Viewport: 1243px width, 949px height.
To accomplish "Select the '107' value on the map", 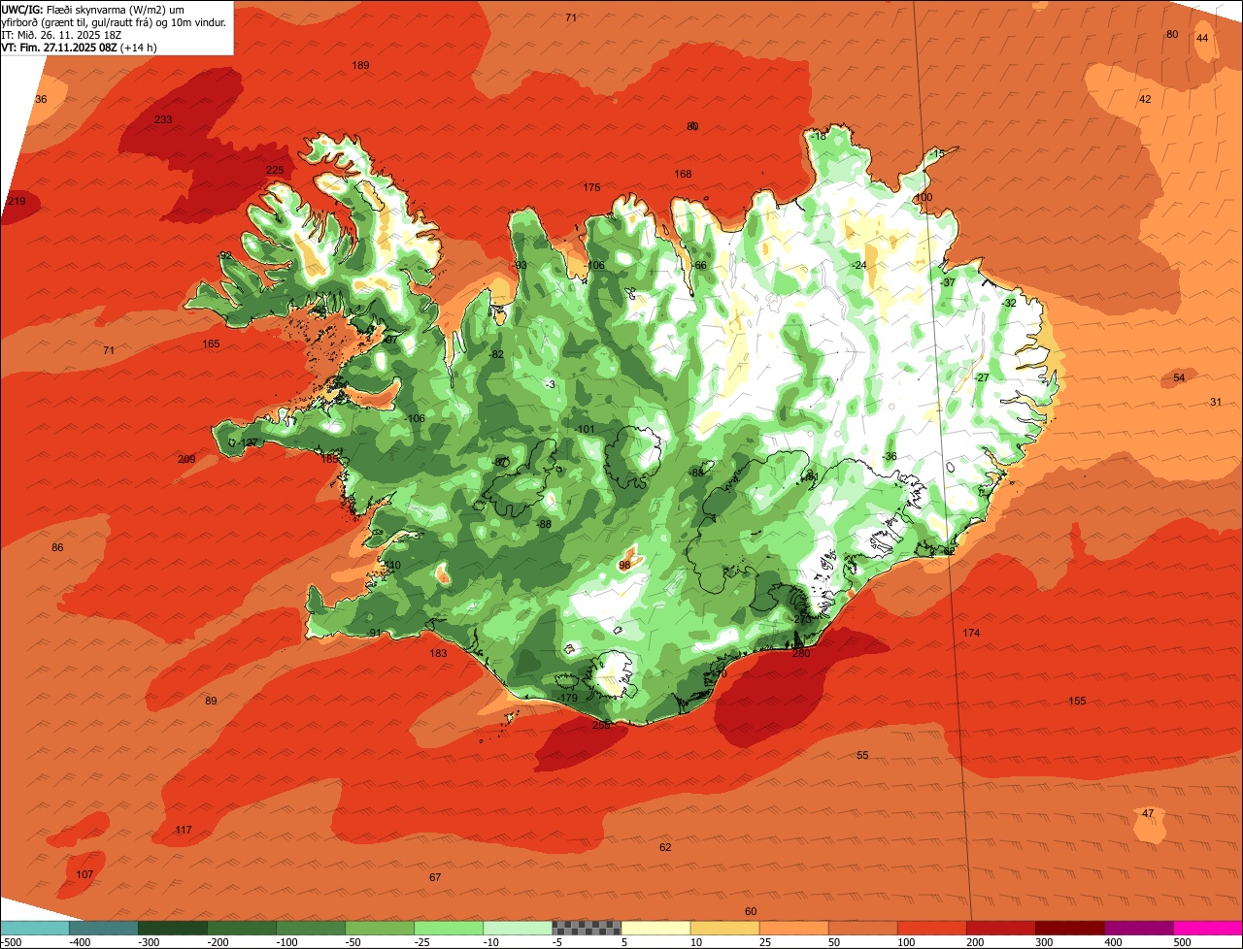I will point(84,874).
